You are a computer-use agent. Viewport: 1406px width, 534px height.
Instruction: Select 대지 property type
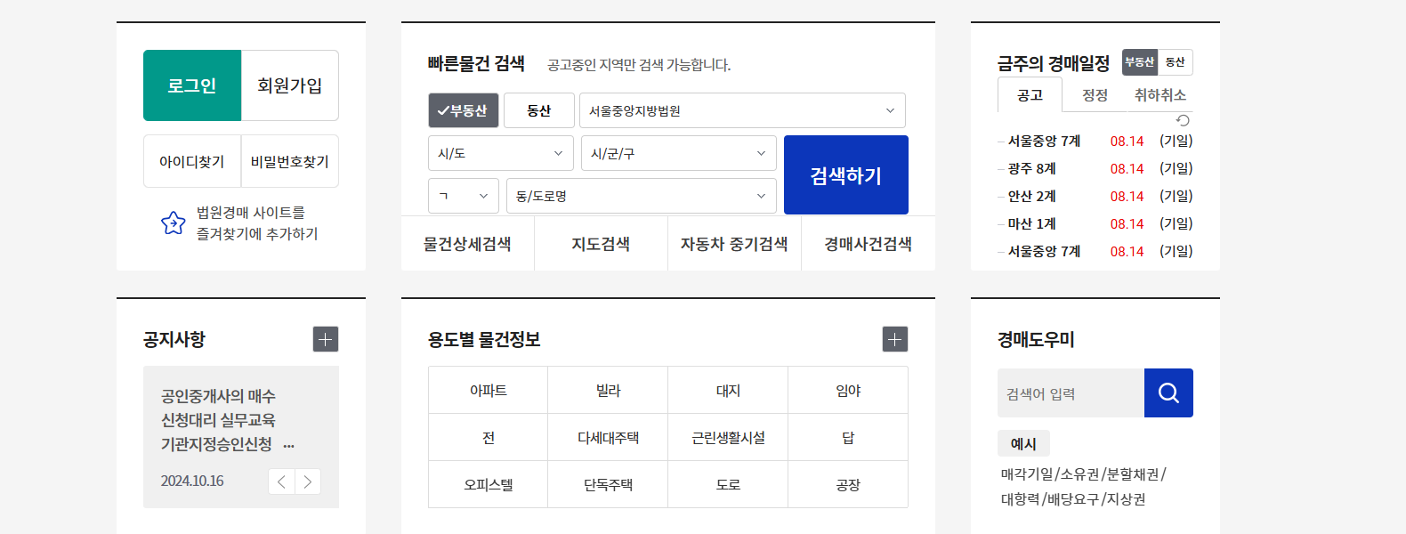[729, 390]
